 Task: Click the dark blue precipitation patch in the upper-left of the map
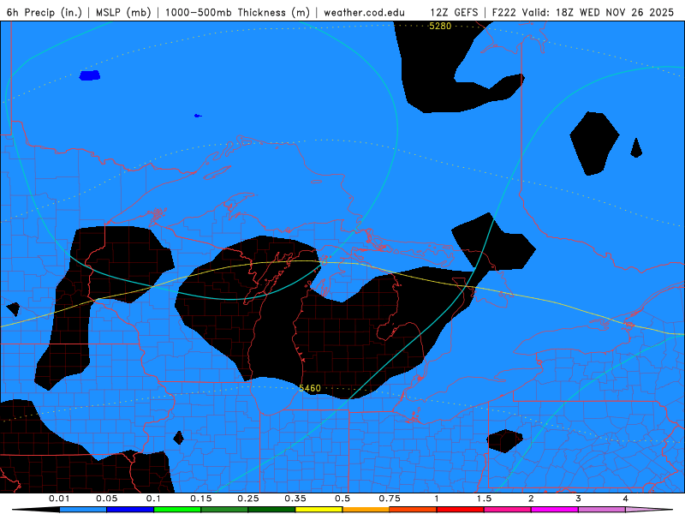(90, 75)
